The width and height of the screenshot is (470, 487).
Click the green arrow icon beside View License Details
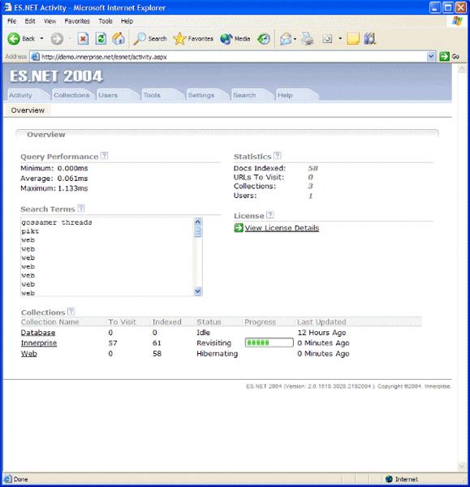239,227
